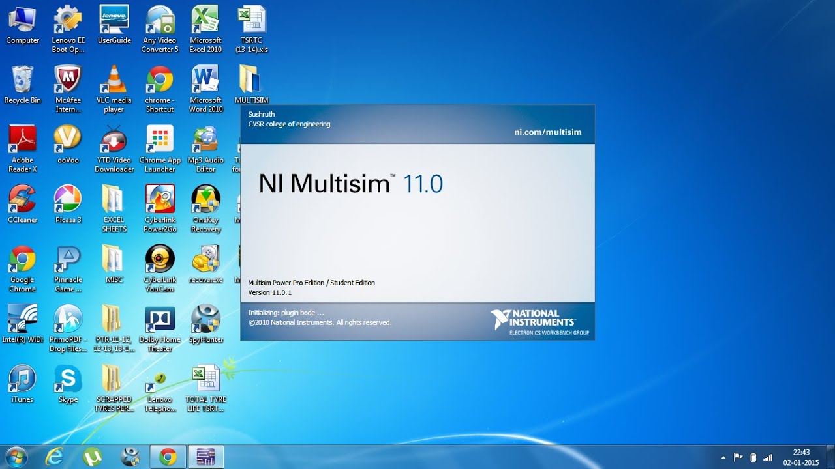Open Internet Explorer from the taskbar

[54, 457]
